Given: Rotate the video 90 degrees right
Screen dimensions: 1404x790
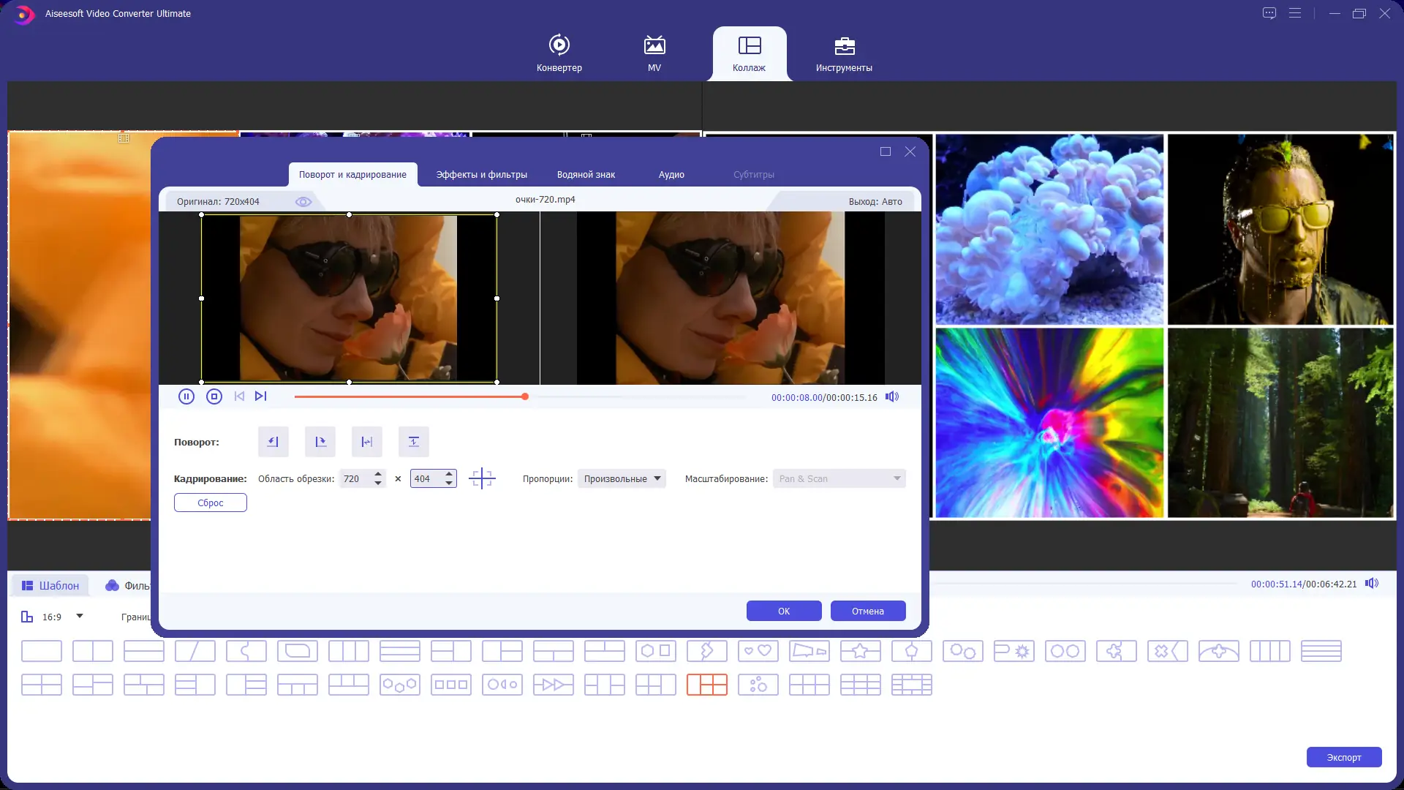Looking at the screenshot, I should click(x=320, y=442).
